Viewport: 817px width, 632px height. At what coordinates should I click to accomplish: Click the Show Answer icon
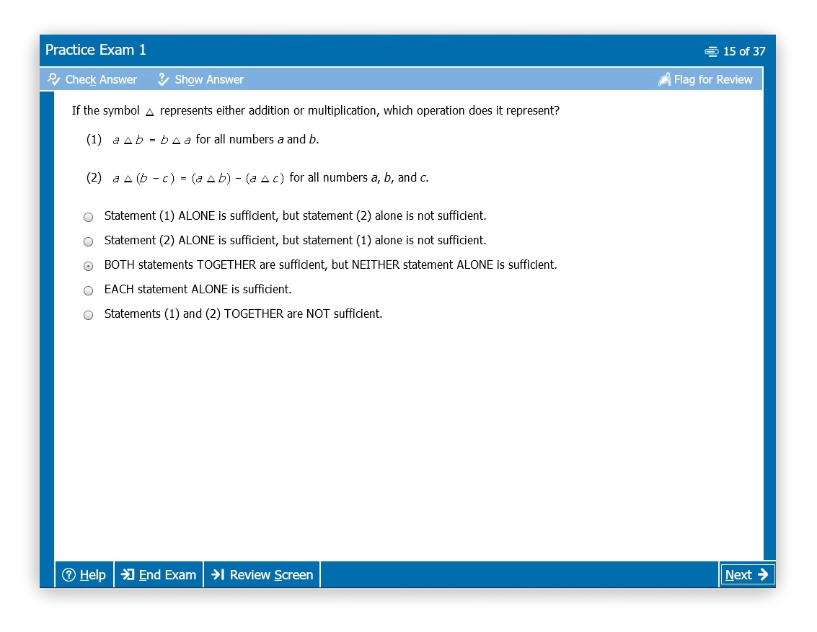(163, 79)
